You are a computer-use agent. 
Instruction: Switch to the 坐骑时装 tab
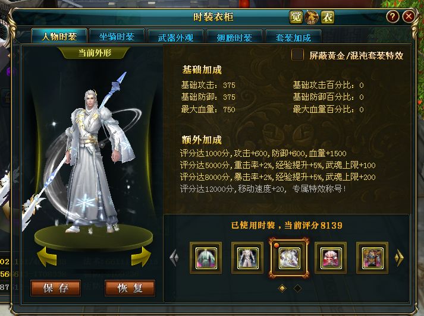(x=117, y=36)
